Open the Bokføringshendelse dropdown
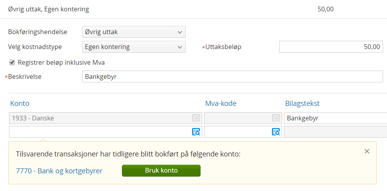This screenshot has height=191, width=387. click(134, 32)
